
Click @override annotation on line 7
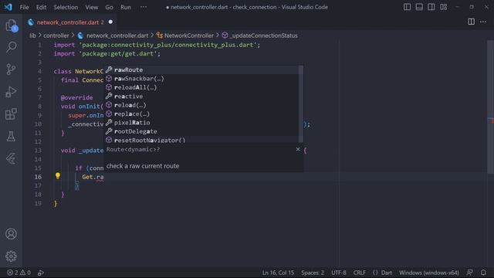coord(77,98)
